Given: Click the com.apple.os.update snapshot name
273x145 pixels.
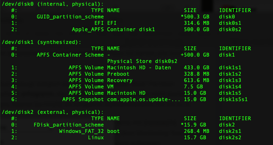Looking at the screenshot, I should (144, 99).
